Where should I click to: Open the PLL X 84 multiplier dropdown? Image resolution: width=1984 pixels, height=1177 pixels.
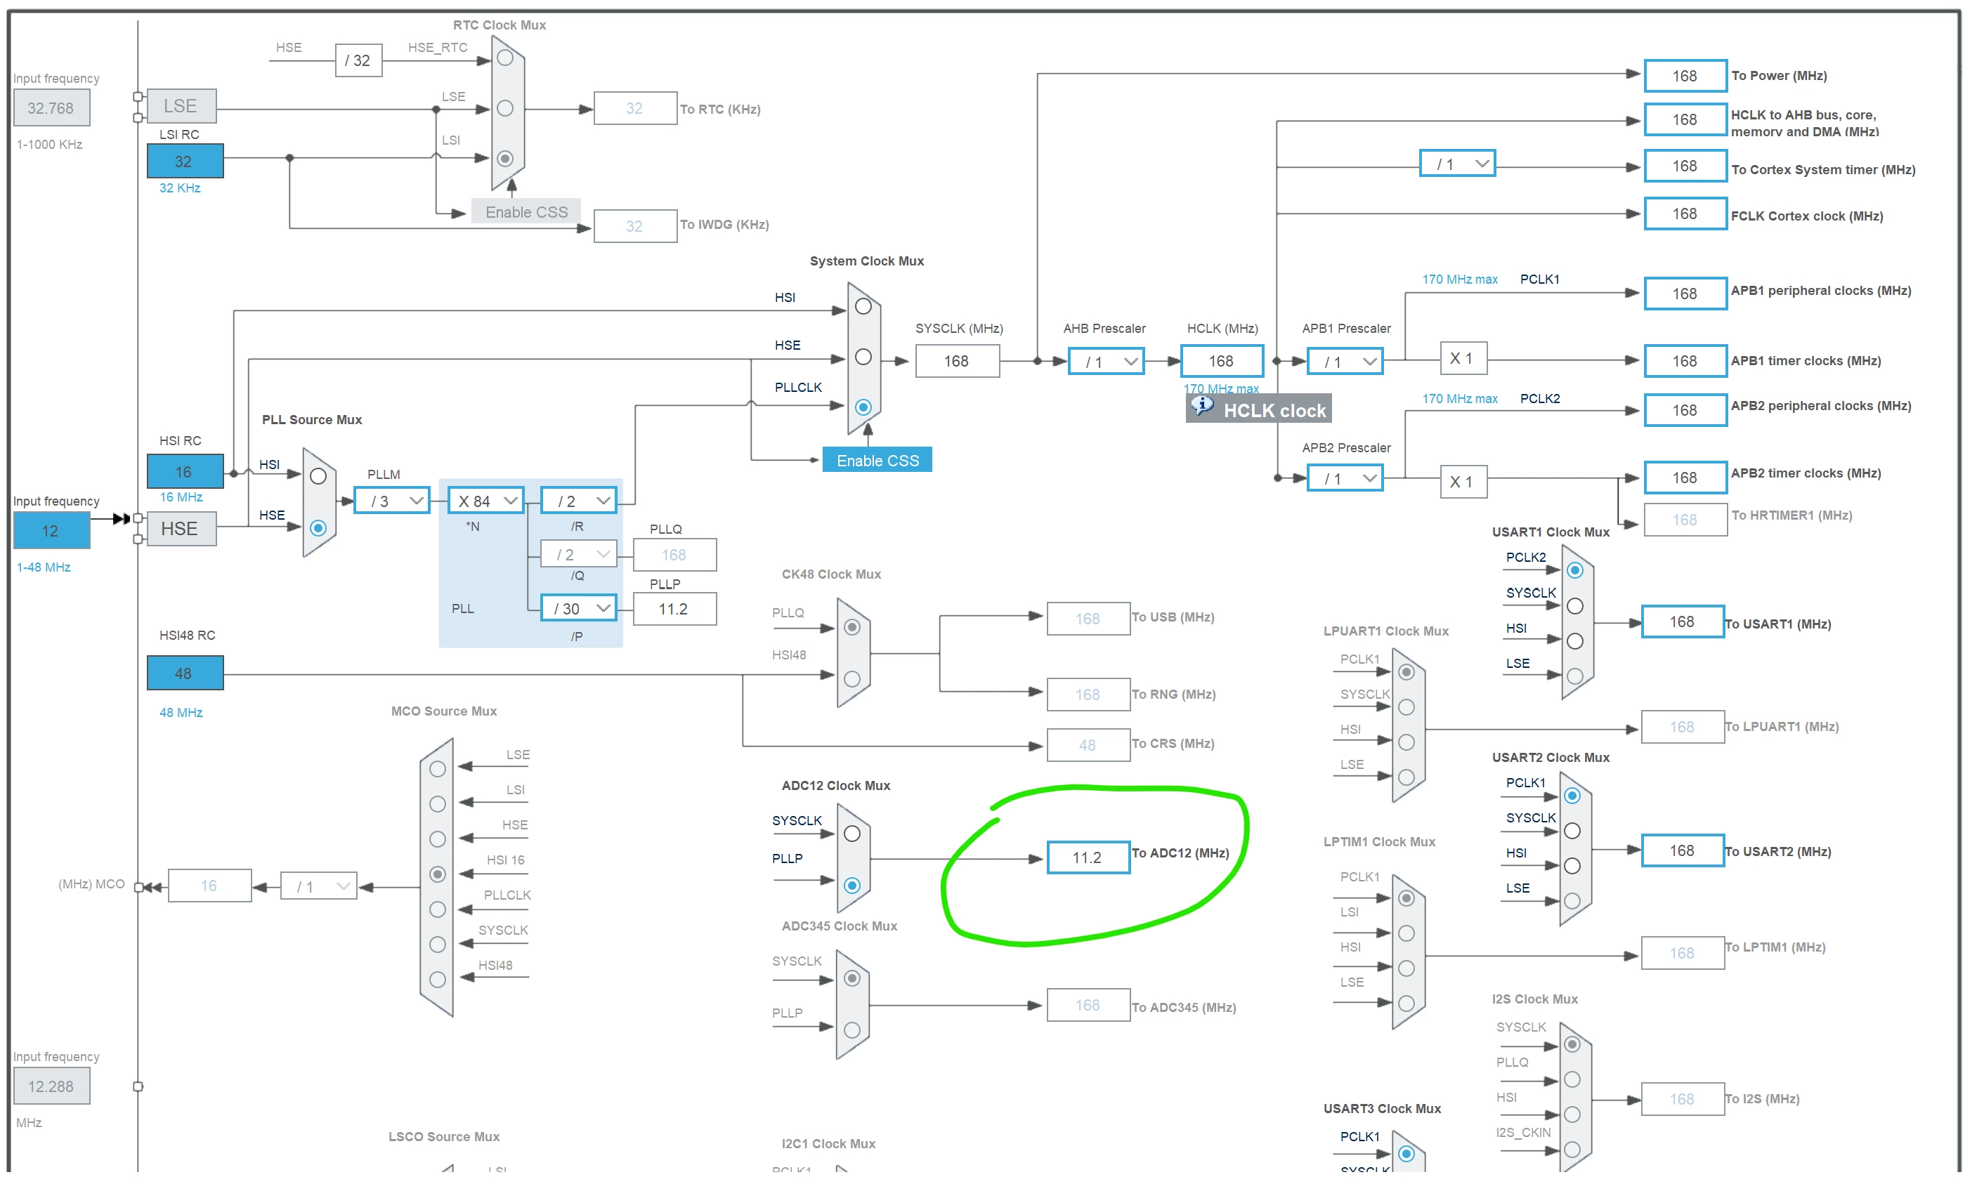[486, 501]
